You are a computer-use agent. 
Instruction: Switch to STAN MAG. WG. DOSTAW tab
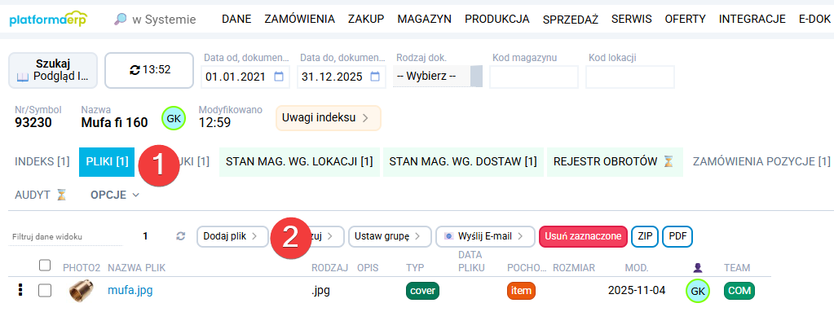[463, 161]
